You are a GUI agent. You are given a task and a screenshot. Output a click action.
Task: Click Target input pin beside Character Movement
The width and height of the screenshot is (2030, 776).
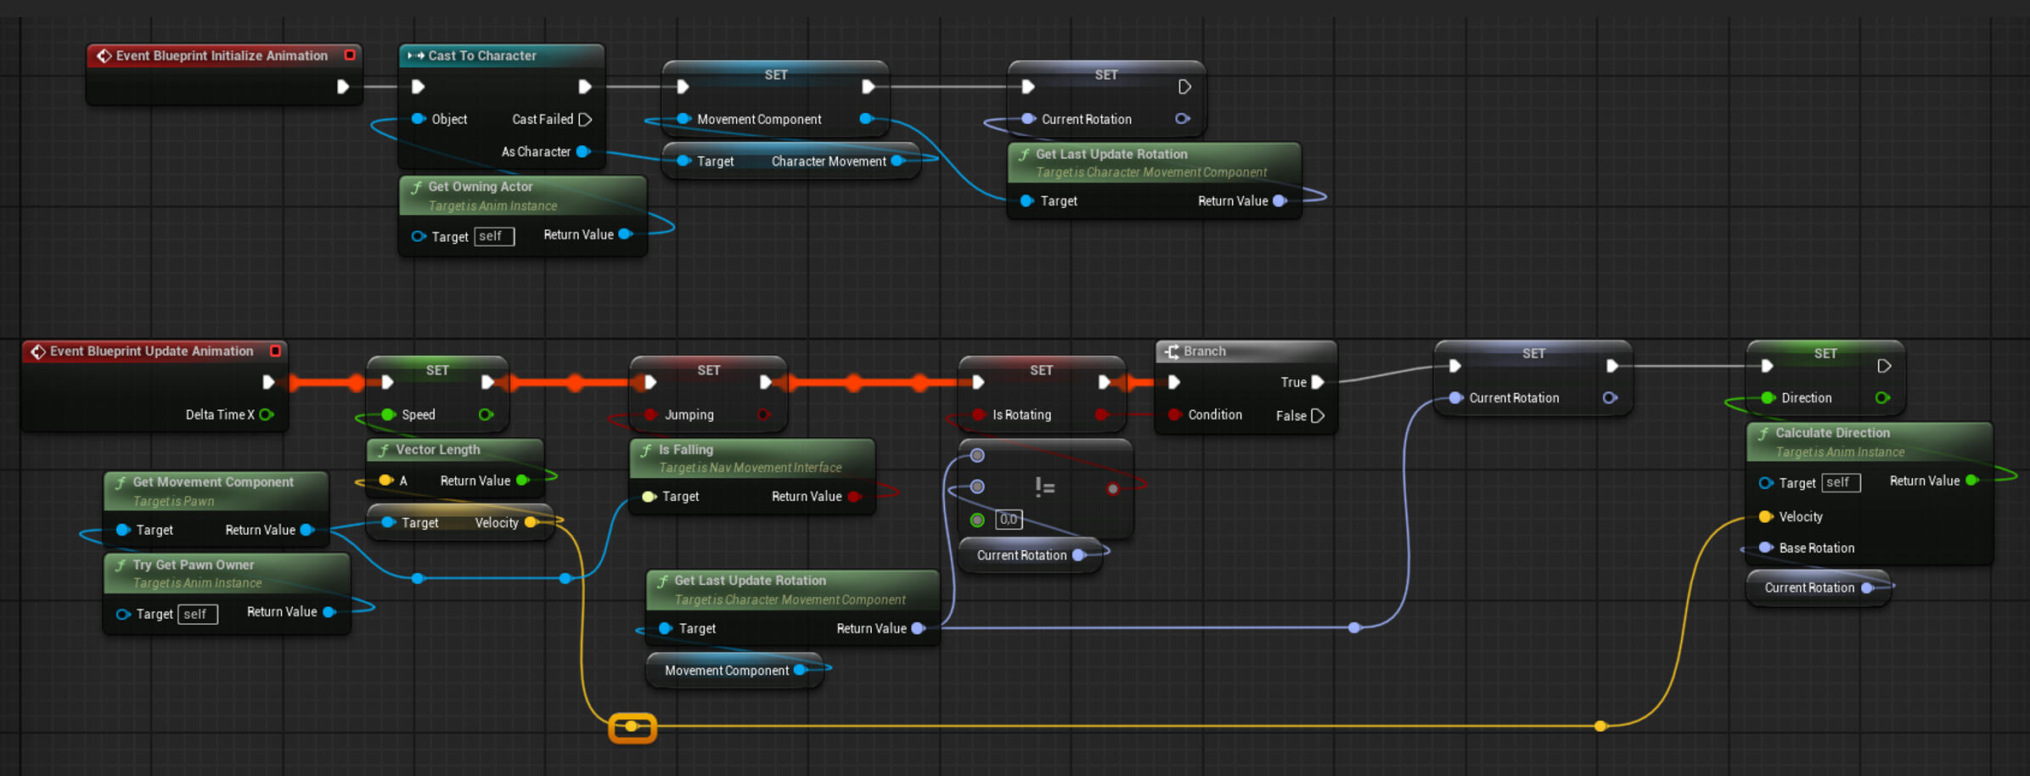683,161
